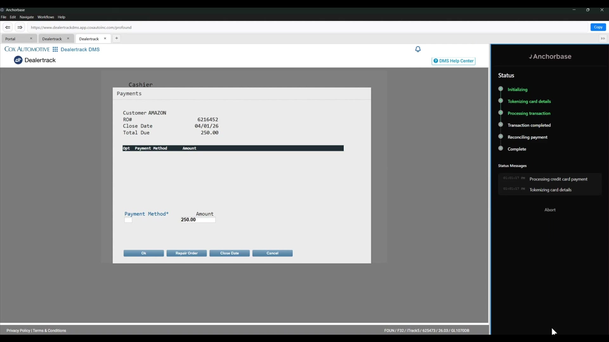Click the URL address bar
The width and height of the screenshot is (609, 342).
click(308, 27)
